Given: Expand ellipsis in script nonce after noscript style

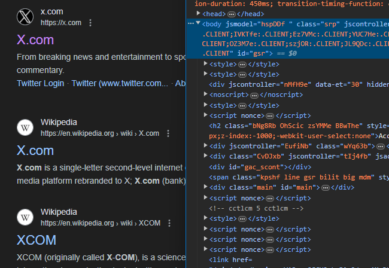Looking at the screenshot, I should coord(270,116).
